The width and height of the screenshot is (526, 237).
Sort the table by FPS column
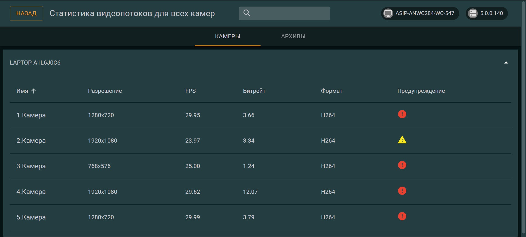(190, 91)
